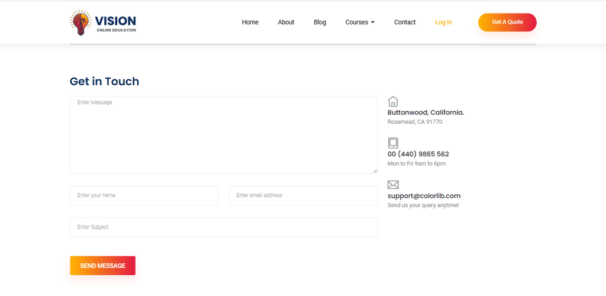Click the Rosemead, CA 91770 text

(415, 122)
